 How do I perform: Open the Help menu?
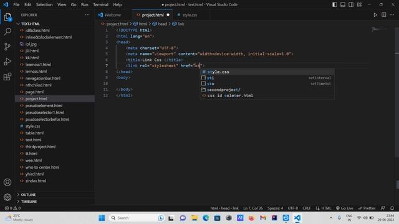pyautogui.click(x=117, y=4)
